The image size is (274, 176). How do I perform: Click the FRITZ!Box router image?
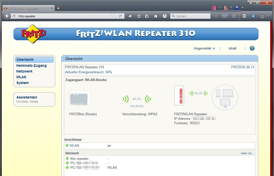(80, 98)
